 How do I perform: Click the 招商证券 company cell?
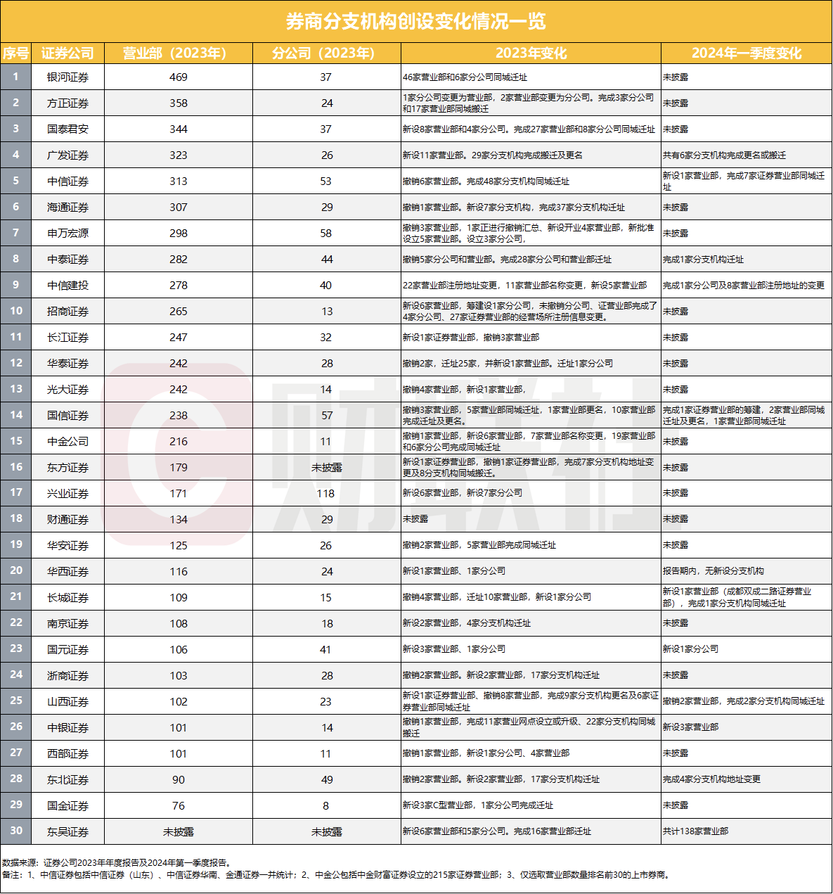[67, 312]
